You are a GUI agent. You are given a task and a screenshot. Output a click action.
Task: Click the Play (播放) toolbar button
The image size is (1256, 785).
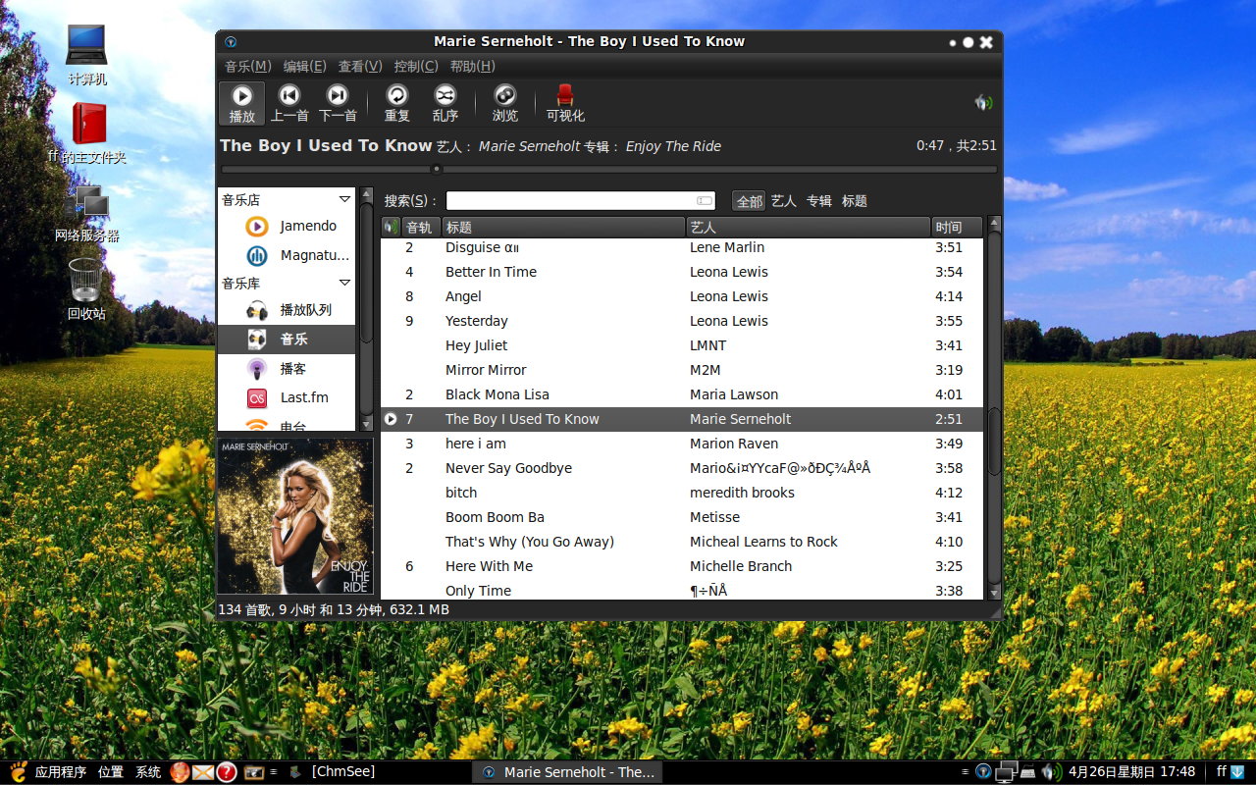click(x=241, y=104)
